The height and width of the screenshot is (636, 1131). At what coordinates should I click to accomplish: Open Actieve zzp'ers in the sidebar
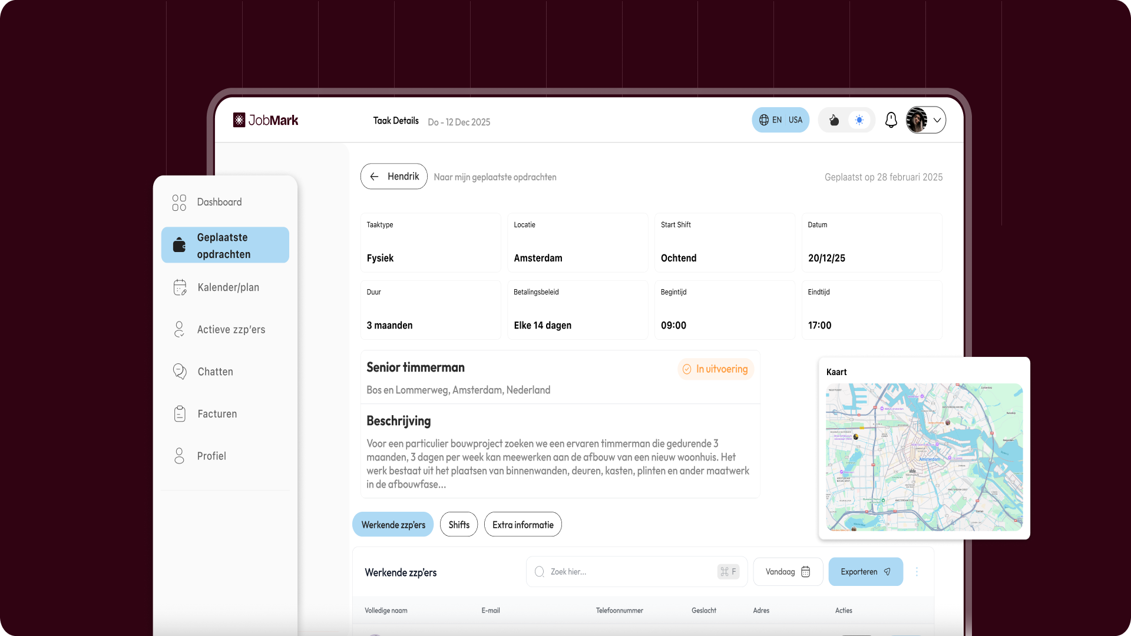[231, 330]
